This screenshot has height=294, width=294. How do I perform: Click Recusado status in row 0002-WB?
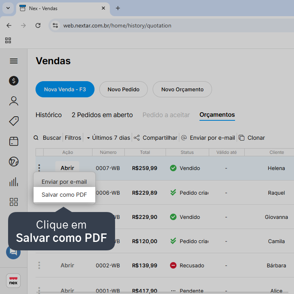tap(187, 265)
